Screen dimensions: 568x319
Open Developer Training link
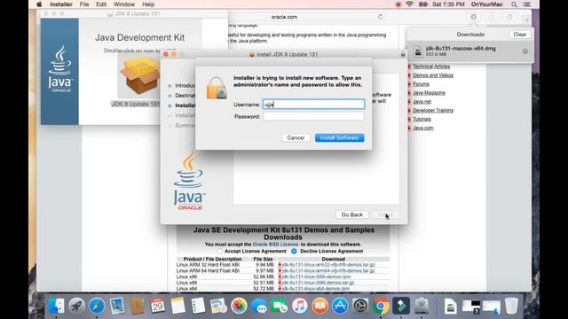click(x=433, y=110)
